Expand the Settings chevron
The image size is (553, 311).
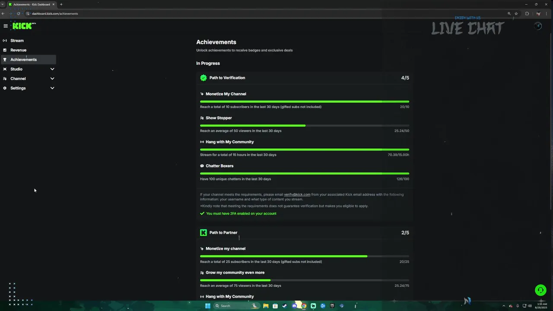coord(52,88)
